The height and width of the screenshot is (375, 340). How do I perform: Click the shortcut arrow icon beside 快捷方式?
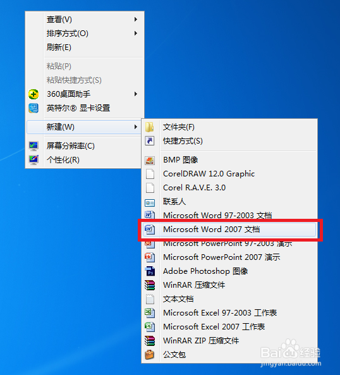pos(150,141)
